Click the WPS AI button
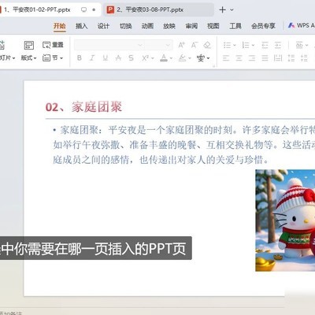Image resolution: width=315 pixels, height=315 pixels. point(301,25)
